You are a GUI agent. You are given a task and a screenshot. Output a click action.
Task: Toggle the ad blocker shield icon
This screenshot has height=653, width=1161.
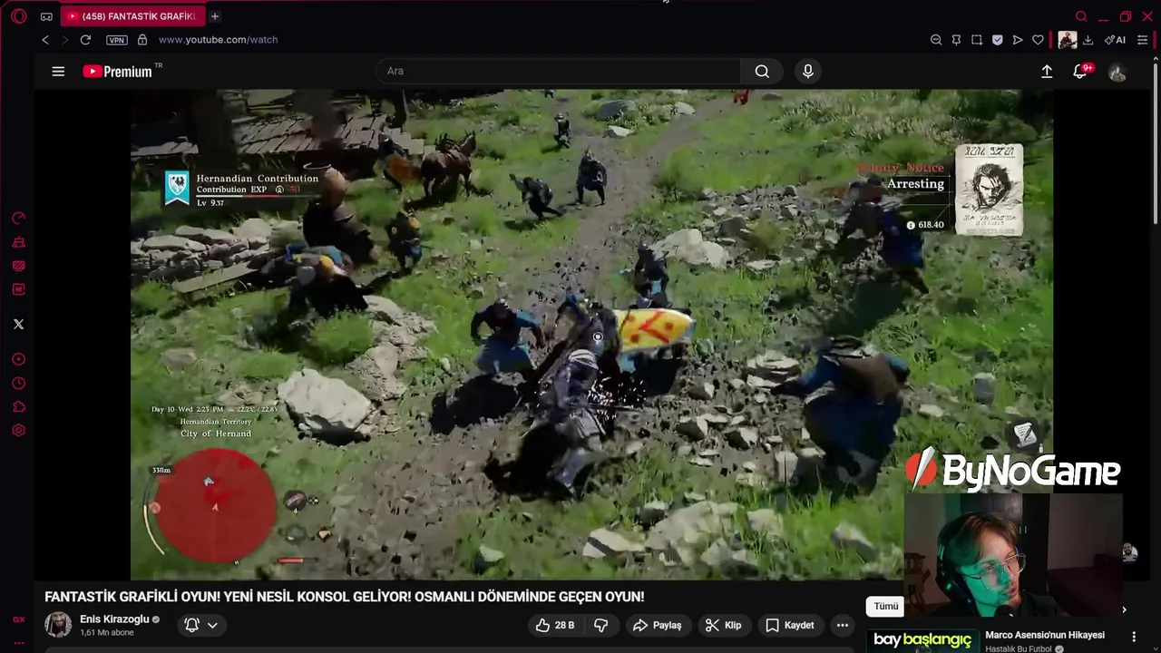point(997,40)
